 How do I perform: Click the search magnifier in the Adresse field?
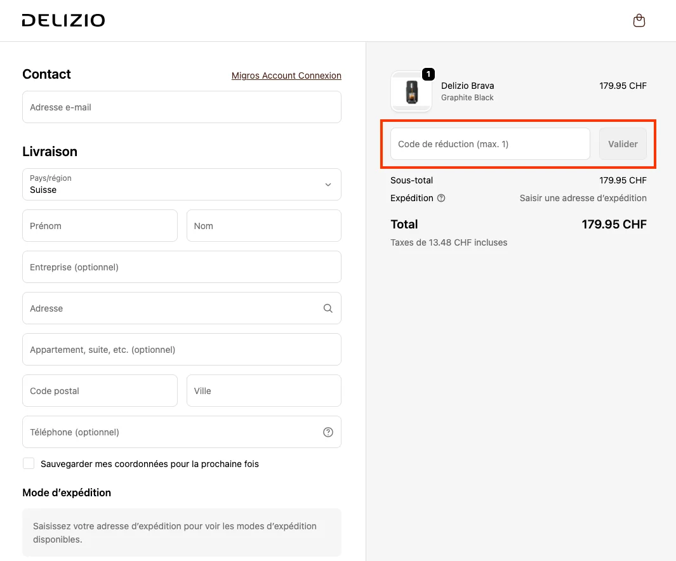tap(328, 308)
